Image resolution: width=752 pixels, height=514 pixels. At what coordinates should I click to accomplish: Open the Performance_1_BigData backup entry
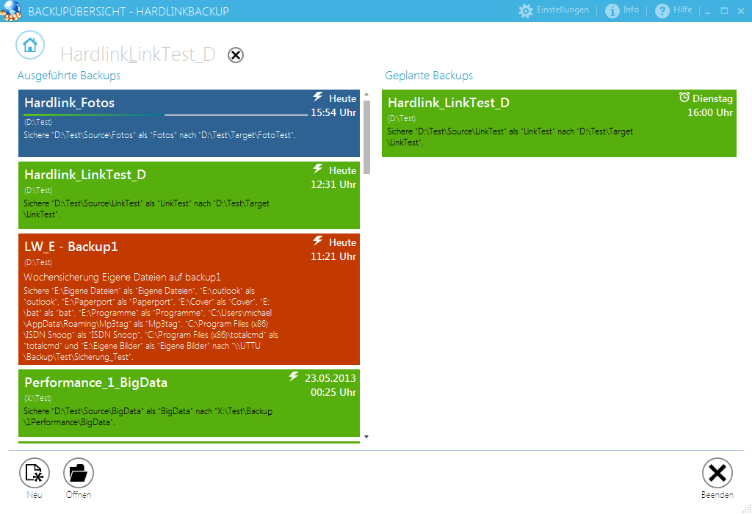(162, 404)
